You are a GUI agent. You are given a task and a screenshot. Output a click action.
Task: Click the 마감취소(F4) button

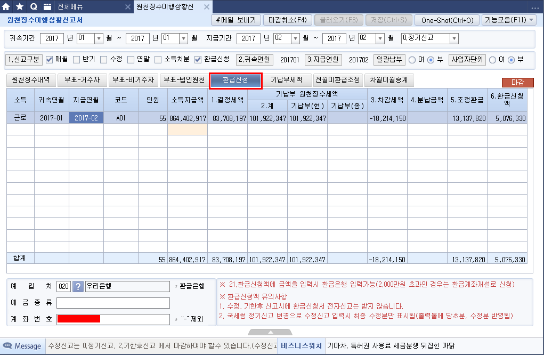(288, 20)
